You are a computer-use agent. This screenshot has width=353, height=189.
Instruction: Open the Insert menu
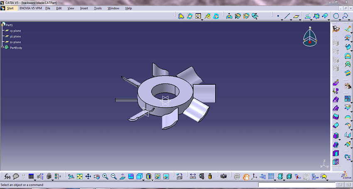click(x=84, y=8)
